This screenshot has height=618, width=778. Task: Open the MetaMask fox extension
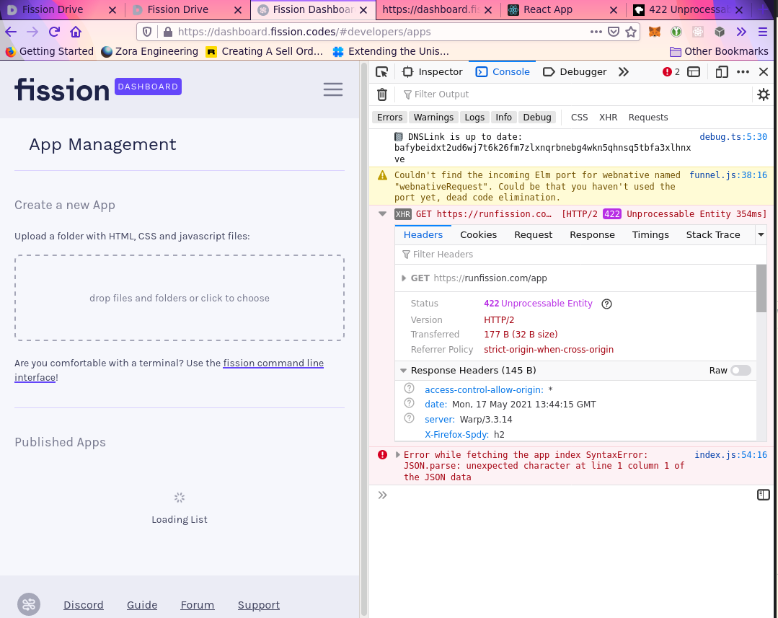[x=655, y=32]
